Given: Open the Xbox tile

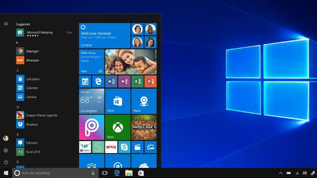Looking at the screenshot, I should [x=118, y=127].
